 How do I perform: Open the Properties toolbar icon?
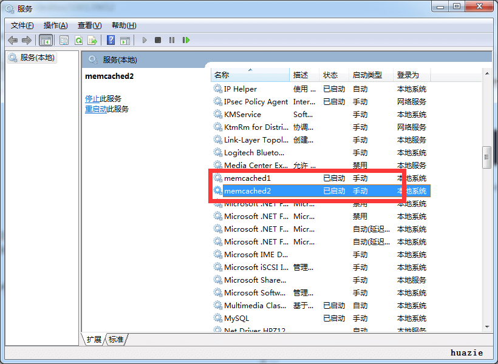tap(64, 40)
